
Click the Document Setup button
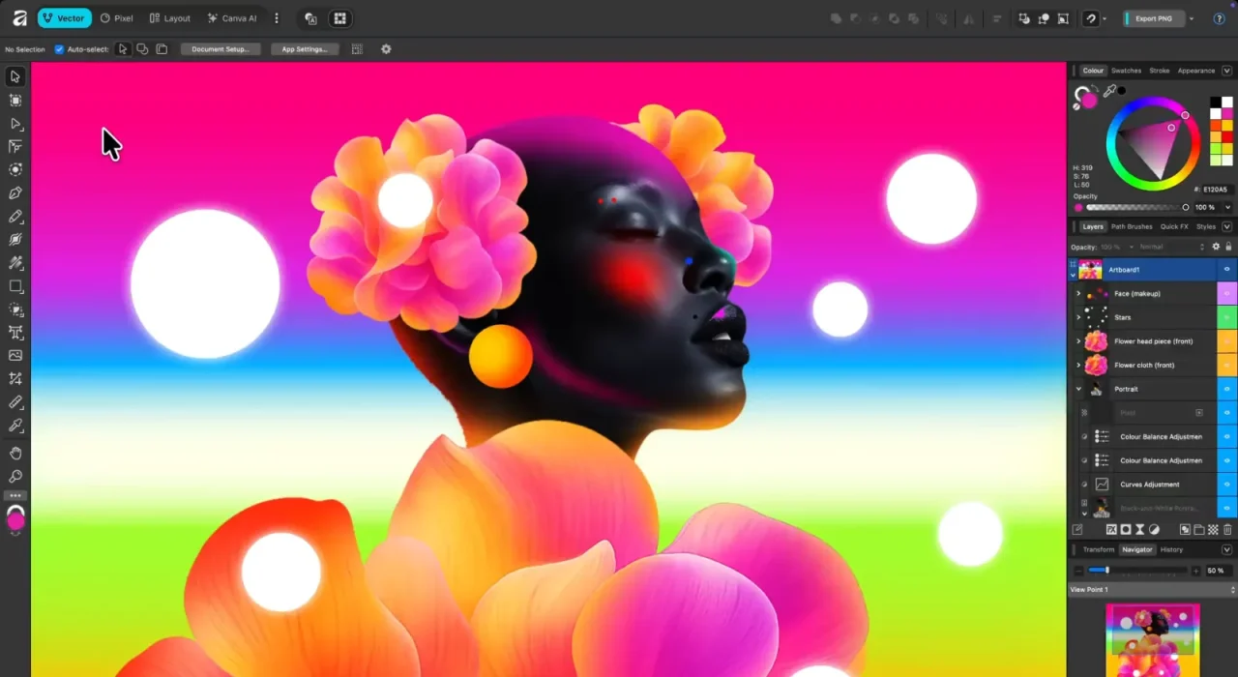click(x=221, y=49)
